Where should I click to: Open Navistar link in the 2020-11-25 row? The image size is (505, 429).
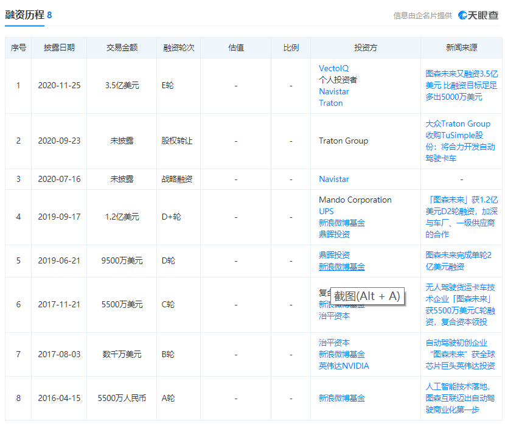[334, 91]
